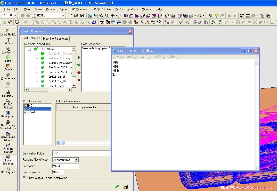Select gpp2test post processor
Viewport: 277px width, 191px height.
[37, 112]
